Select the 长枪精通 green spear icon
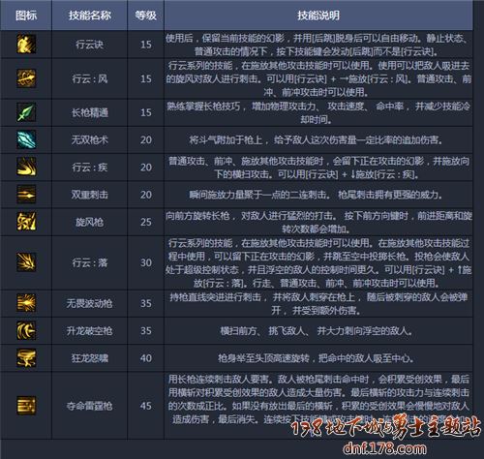The height and width of the screenshot is (459, 484). [x=26, y=112]
